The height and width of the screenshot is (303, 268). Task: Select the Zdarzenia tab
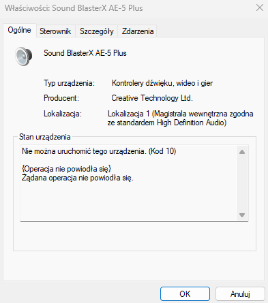point(138,31)
